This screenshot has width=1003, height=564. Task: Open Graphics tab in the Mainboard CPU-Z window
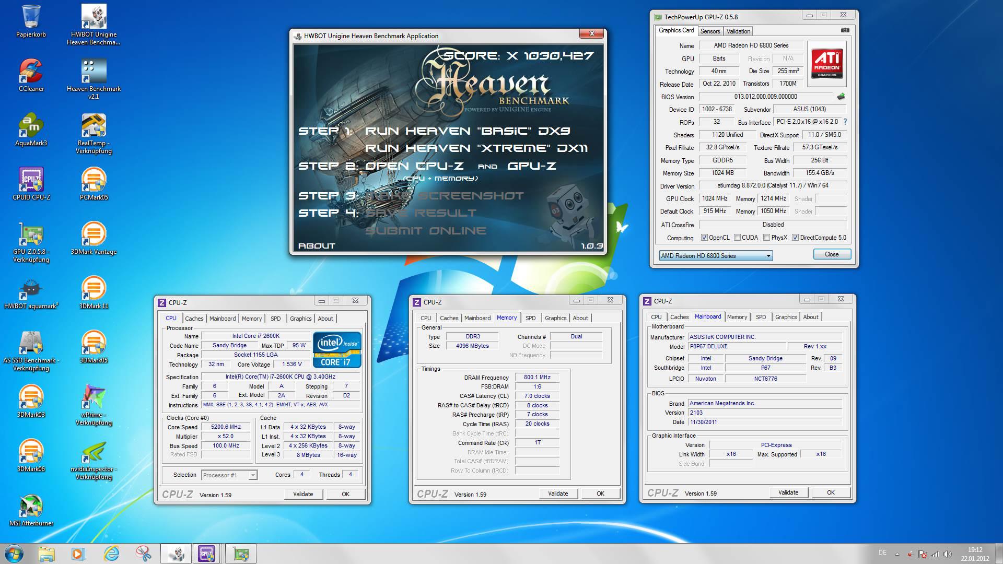pos(786,317)
